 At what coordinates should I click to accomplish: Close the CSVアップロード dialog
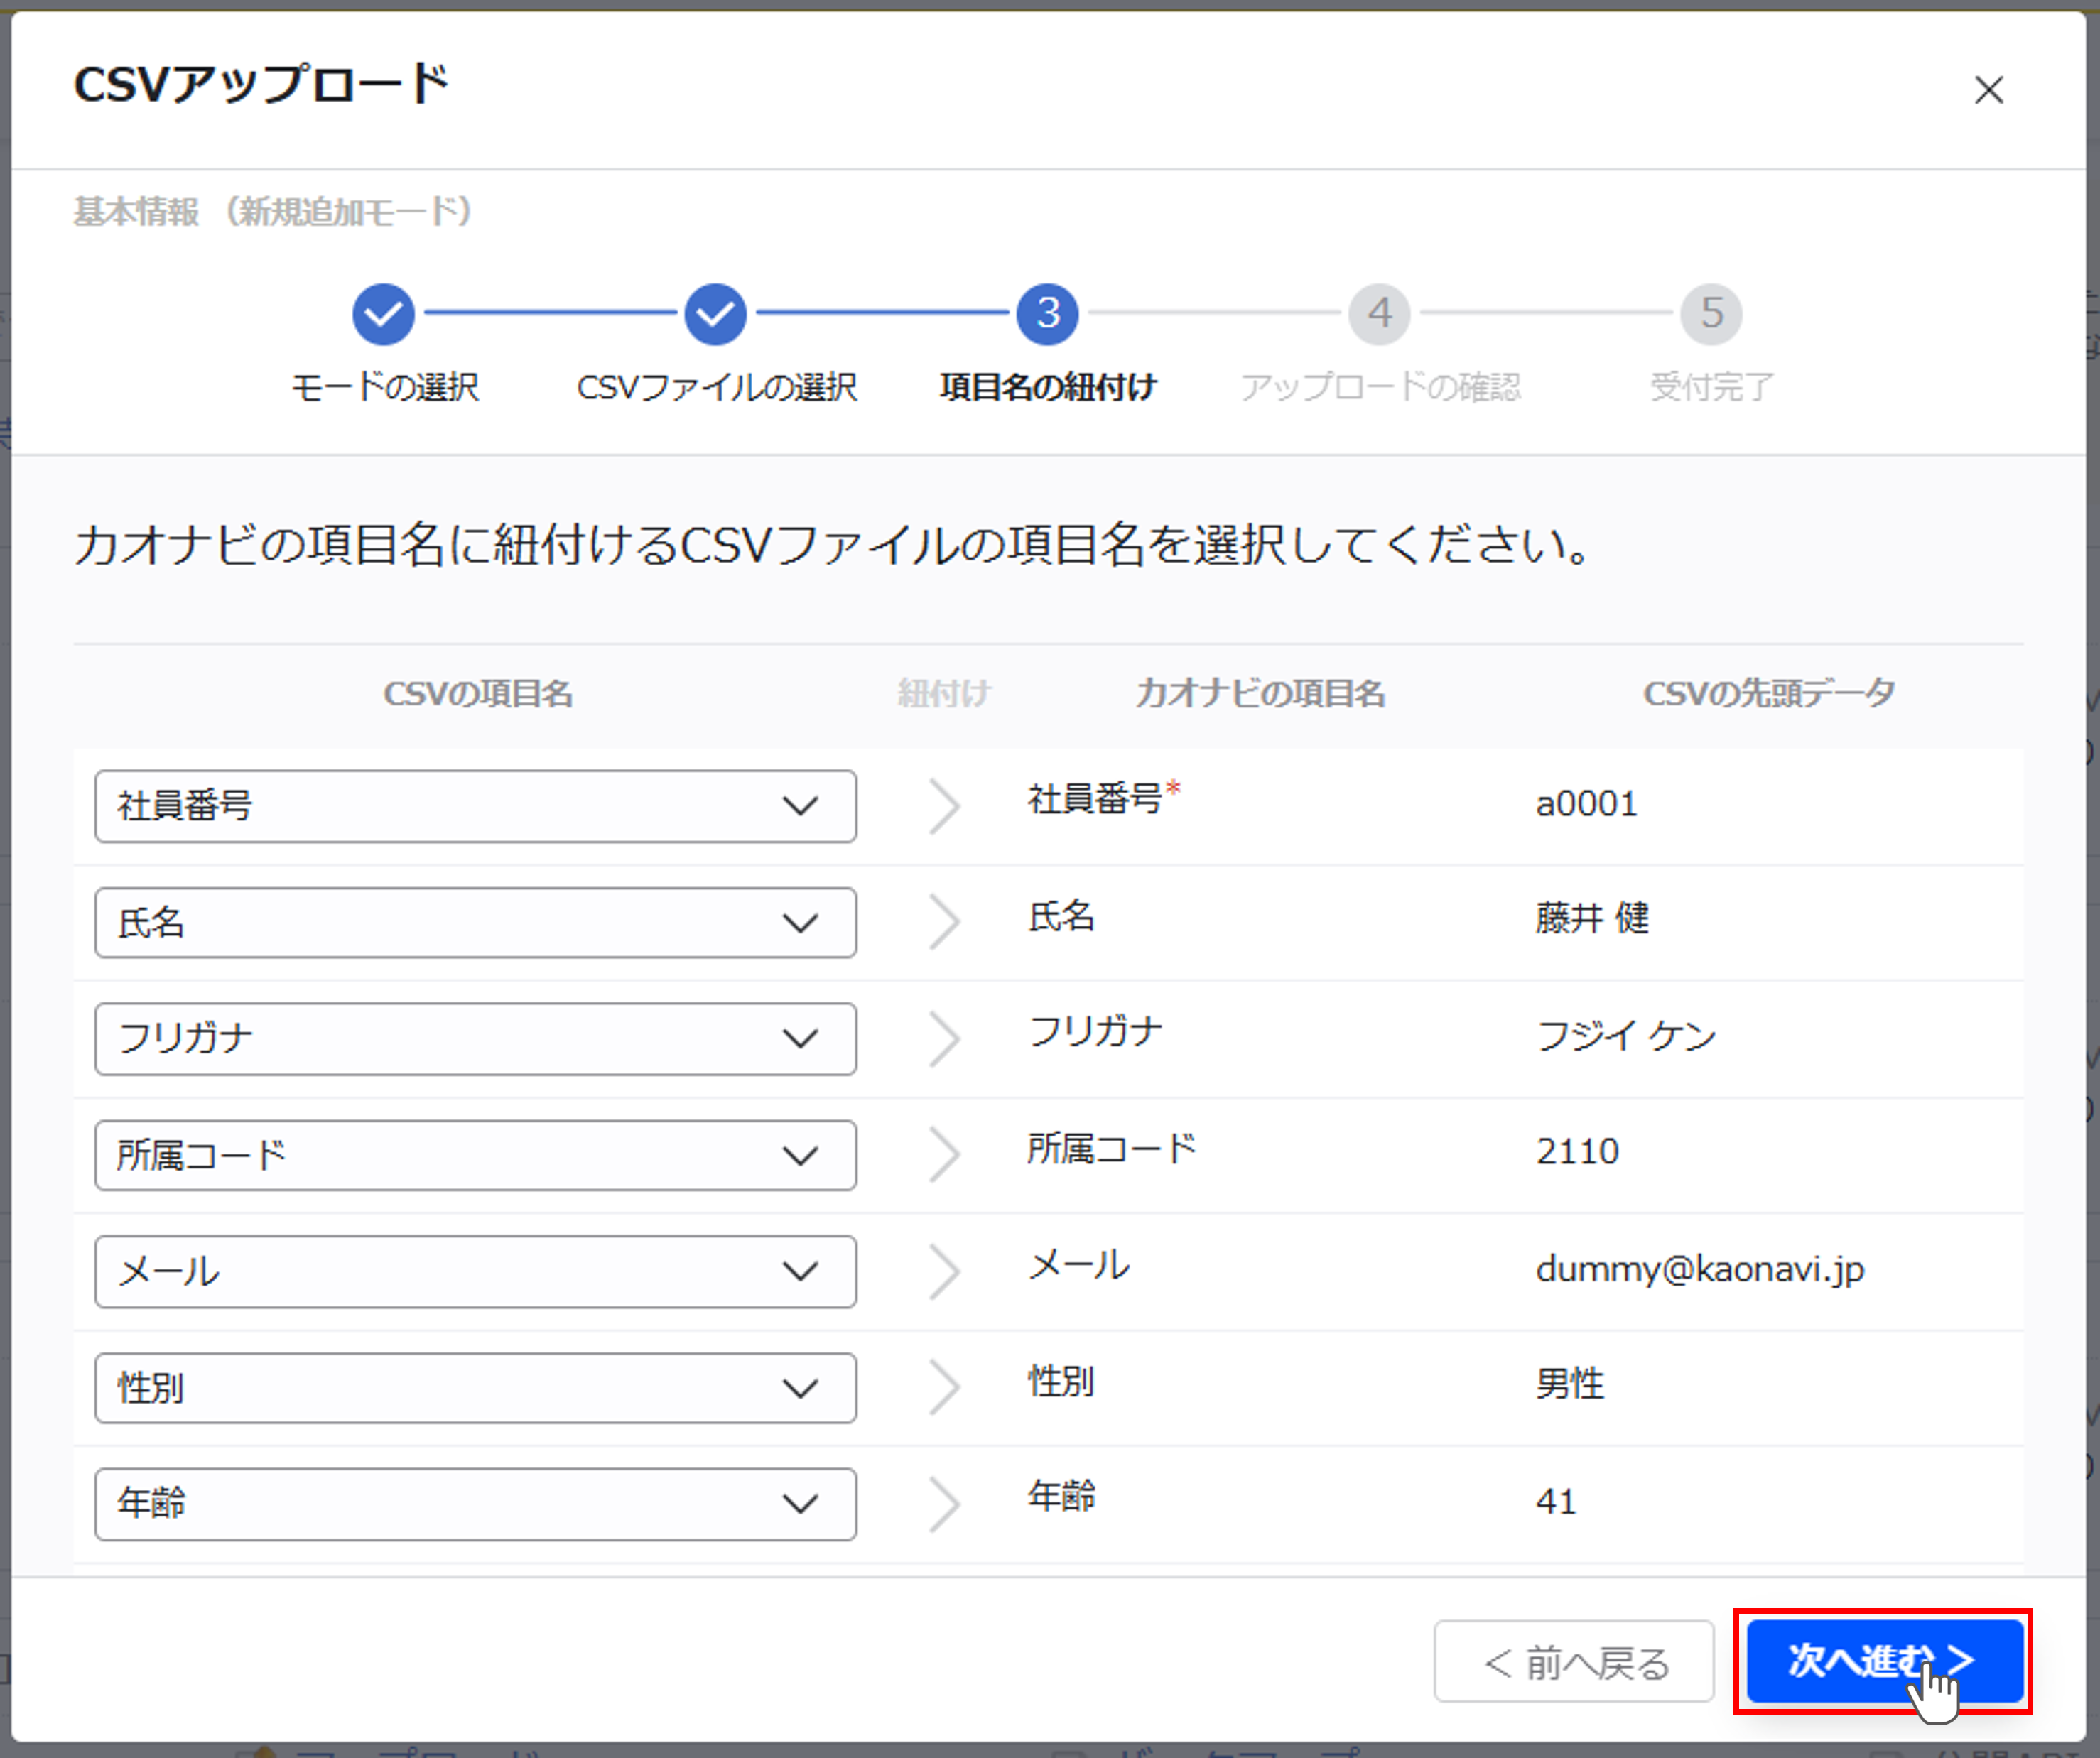coord(1989,90)
